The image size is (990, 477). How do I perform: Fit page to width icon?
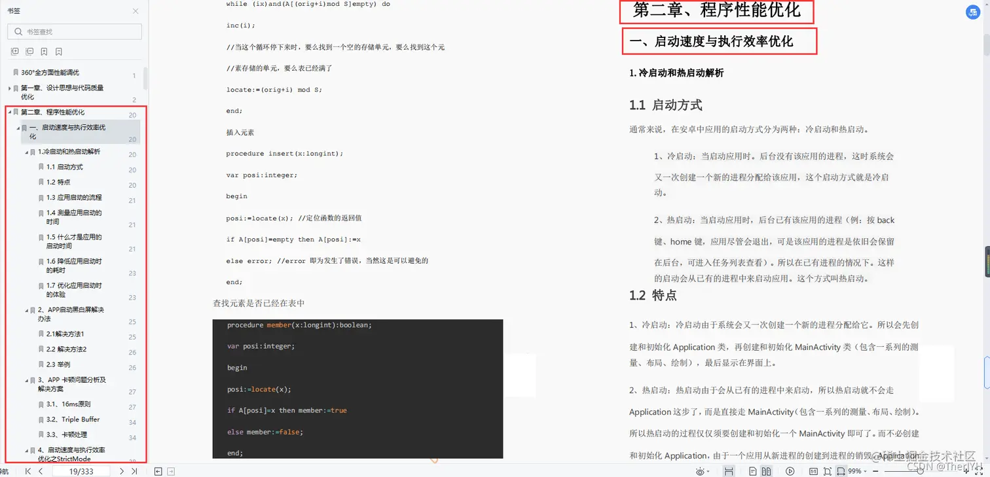(x=841, y=471)
